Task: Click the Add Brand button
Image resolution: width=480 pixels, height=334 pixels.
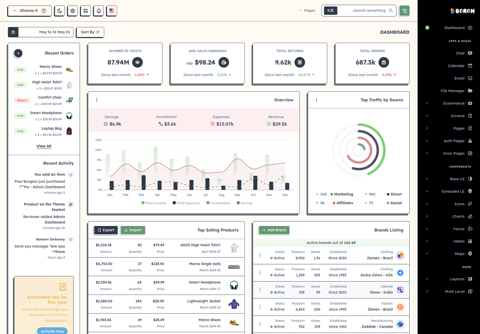Action: click(274, 230)
